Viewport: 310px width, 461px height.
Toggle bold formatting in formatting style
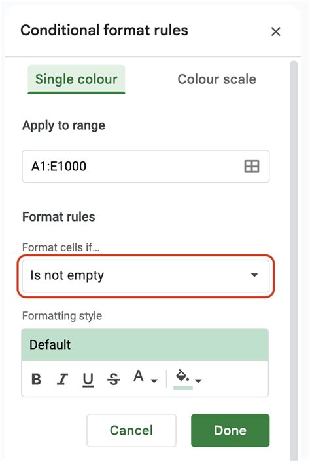tap(37, 379)
